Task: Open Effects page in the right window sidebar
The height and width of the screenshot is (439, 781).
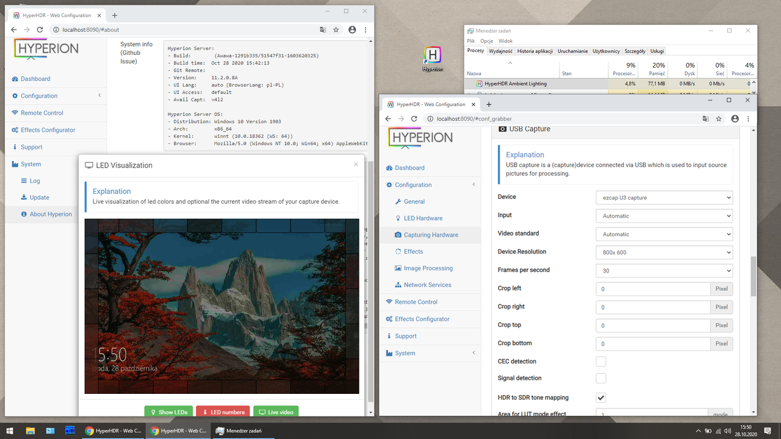Action: 413,251
